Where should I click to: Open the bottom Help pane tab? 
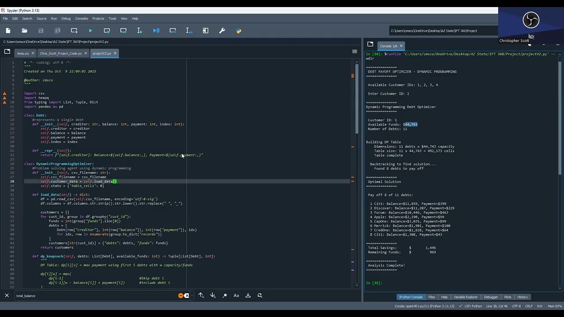444,297
